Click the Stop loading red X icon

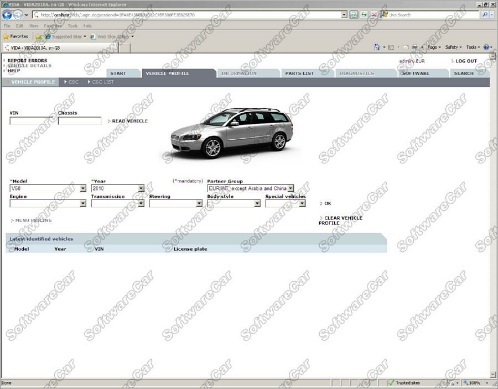coord(374,15)
